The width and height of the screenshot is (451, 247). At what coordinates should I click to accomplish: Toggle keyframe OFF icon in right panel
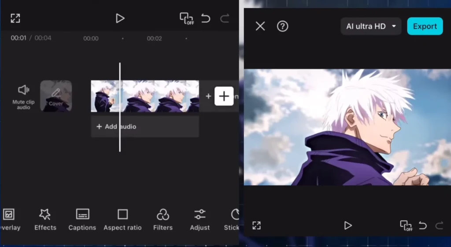[x=406, y=225]
